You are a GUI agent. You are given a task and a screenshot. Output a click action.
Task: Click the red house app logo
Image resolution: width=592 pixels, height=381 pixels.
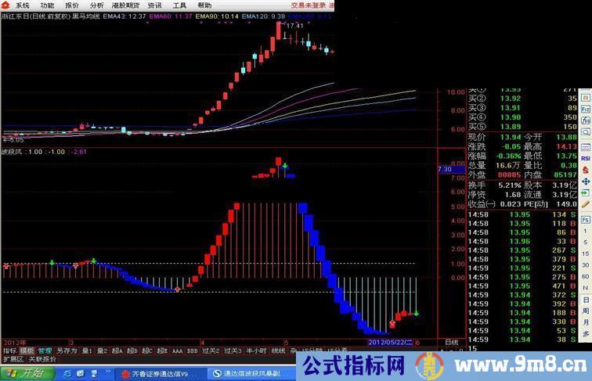click(x=5, y=5)
